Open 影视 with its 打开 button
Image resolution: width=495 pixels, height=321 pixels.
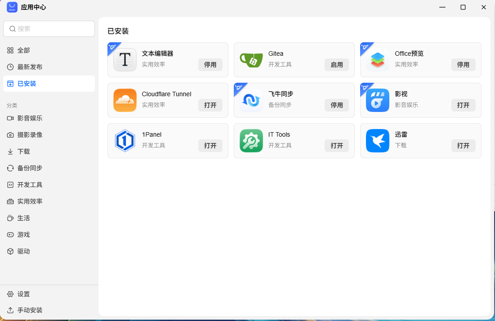463,105
